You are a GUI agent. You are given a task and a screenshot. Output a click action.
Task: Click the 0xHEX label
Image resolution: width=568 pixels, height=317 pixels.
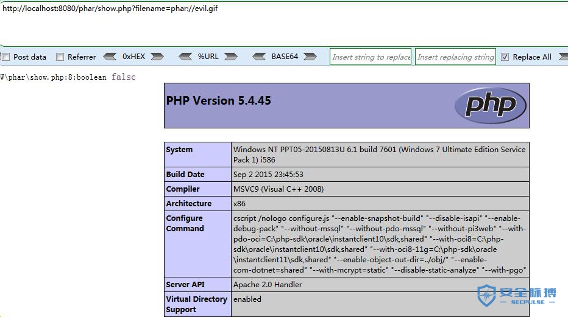[x=133, y=57]
